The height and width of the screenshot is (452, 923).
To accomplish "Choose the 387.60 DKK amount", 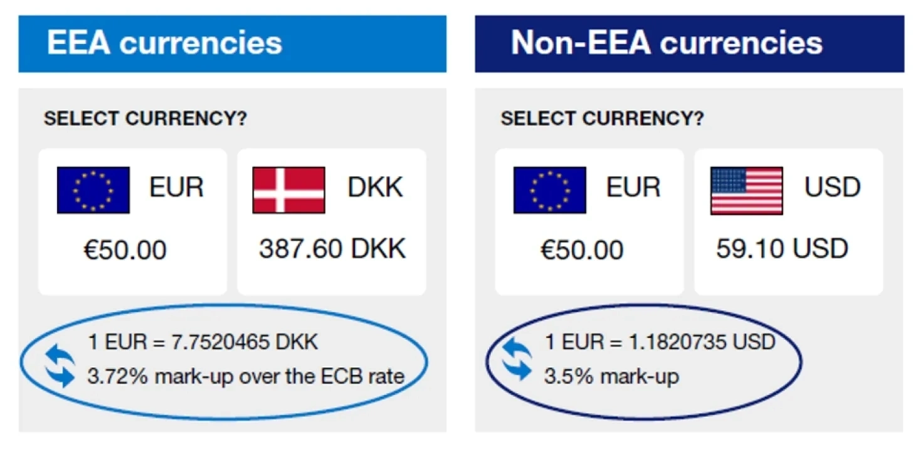I will (332, 249).
